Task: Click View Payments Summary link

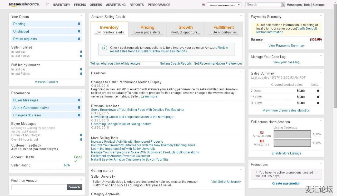Action: [x=286, y=46]
